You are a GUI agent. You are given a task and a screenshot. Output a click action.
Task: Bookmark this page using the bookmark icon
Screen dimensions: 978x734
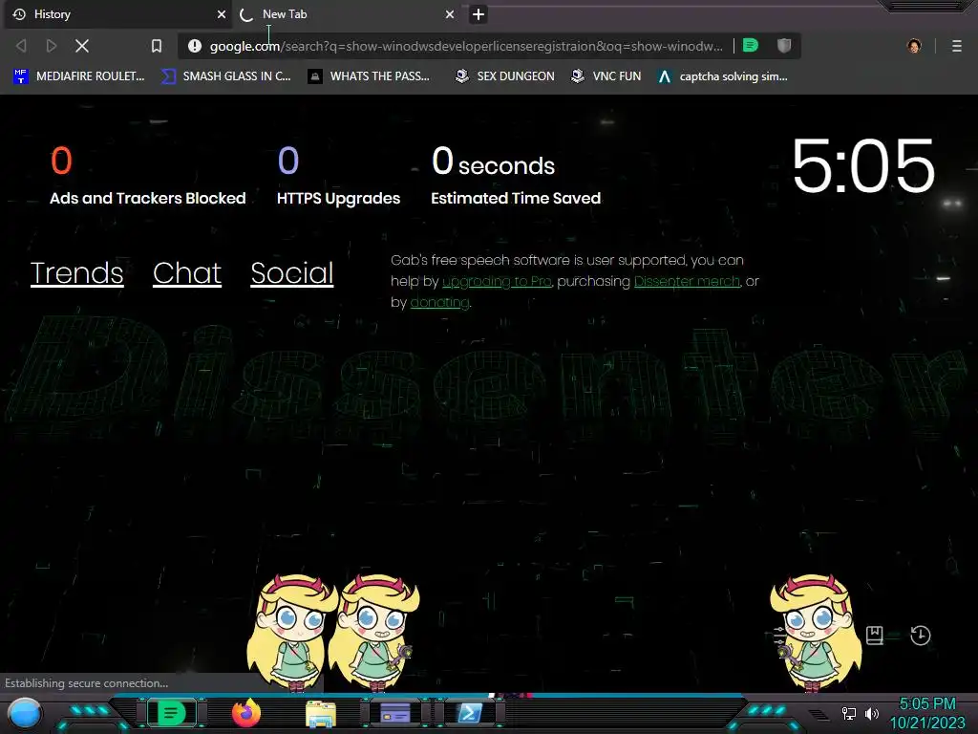157,46
